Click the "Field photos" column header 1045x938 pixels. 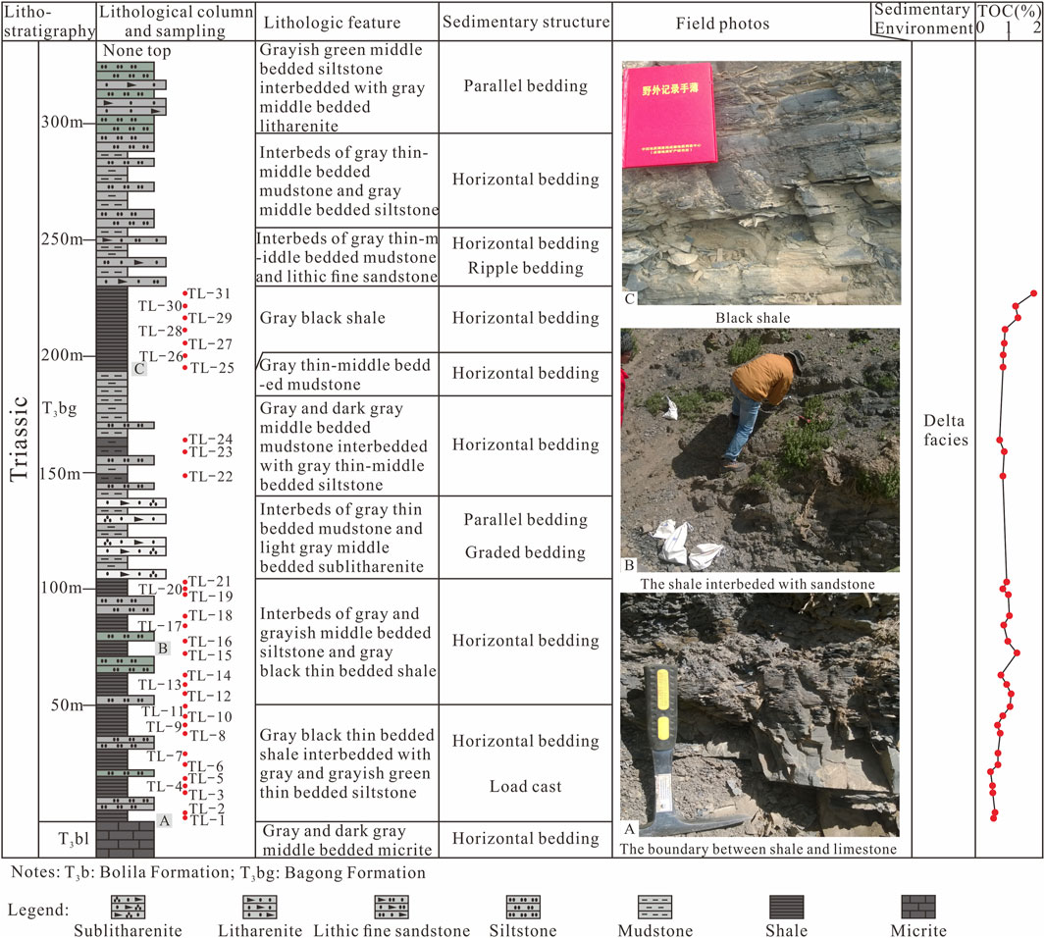point(722,24)
